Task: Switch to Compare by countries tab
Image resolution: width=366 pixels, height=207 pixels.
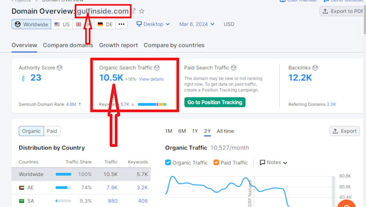Action: pyautogui.click(x=174, y=45)
